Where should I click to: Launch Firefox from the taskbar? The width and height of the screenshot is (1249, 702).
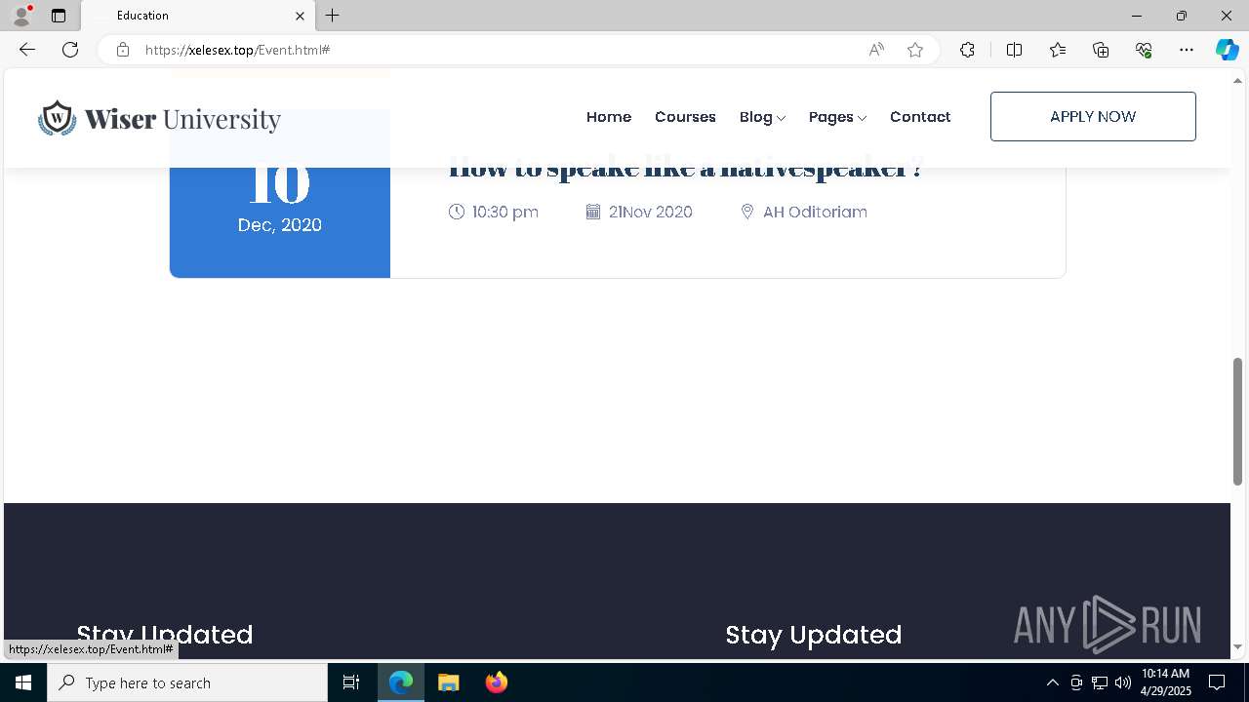[496, 682]
